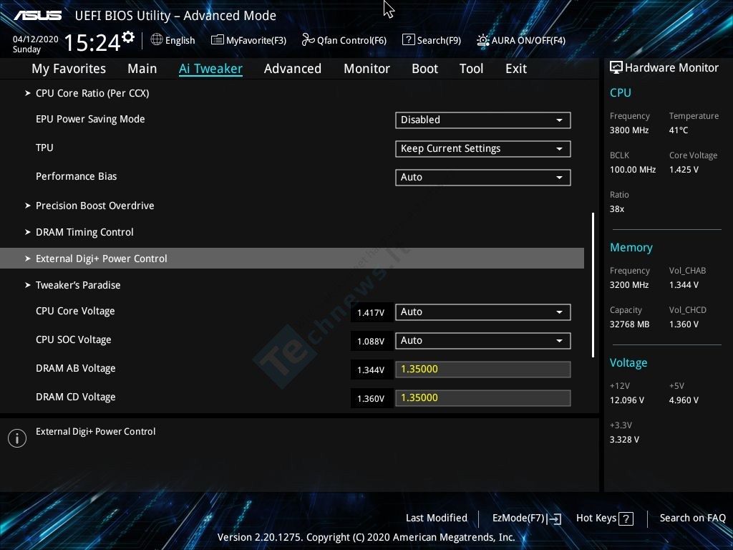This screenshot has height=550, width=733.
Task: Click the Hot Keys question mark icon
Action: point(626,518)
